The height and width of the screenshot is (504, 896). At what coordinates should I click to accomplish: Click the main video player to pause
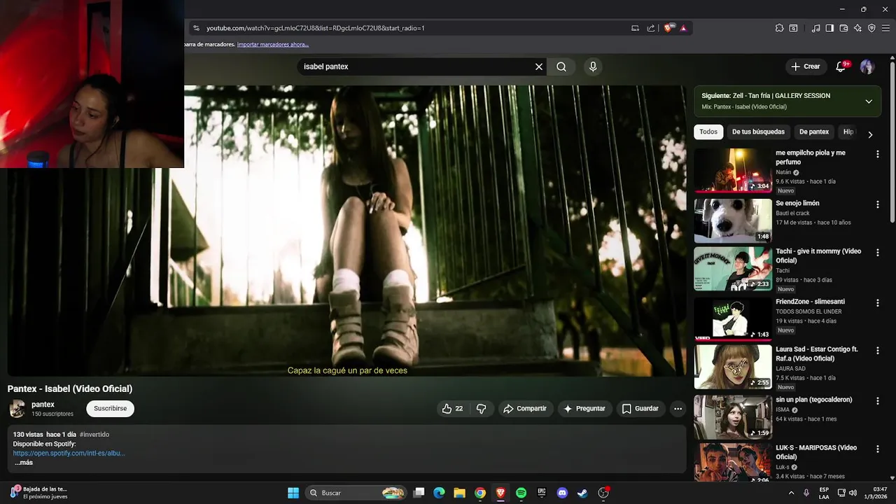click(346, 231)
